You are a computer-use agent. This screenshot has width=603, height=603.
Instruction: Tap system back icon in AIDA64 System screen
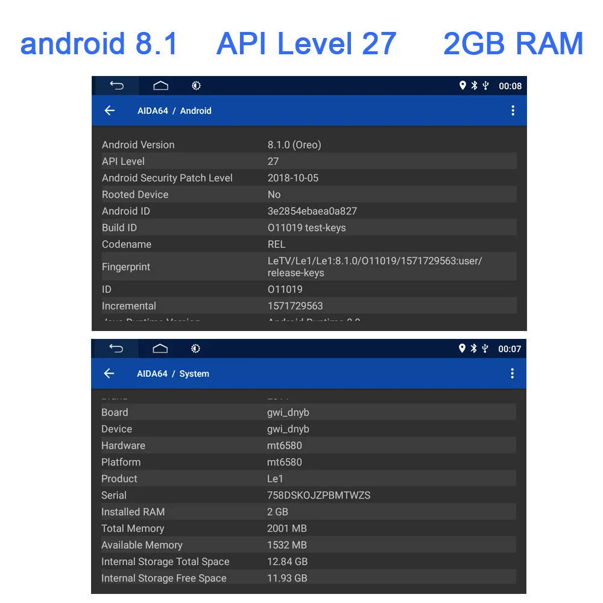coord(116,349)
